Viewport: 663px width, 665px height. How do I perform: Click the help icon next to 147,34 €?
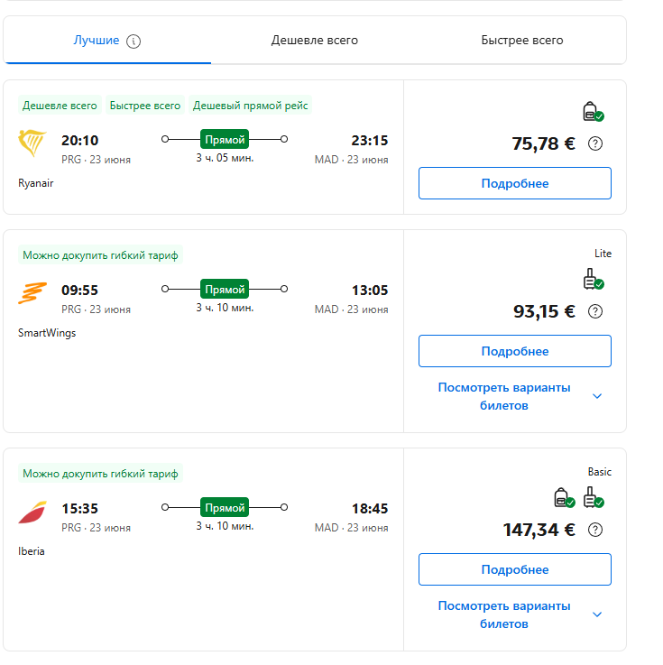(595, 530)
